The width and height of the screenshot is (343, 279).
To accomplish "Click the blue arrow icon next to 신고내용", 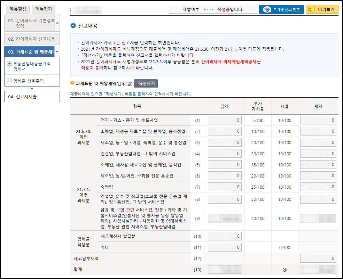I will coord(73,26).
